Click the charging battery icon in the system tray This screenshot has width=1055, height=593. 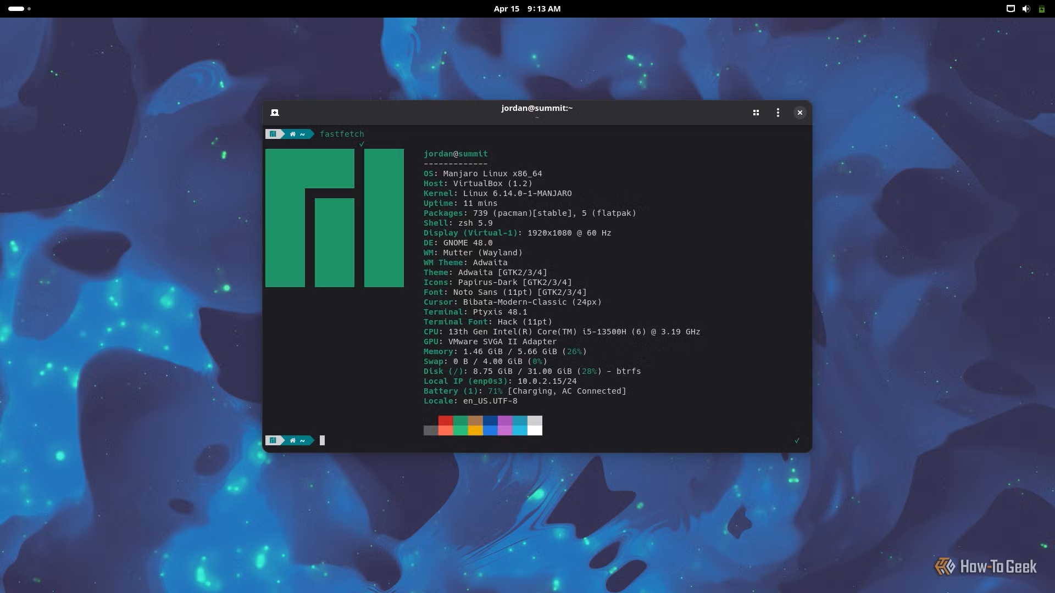pyautogui.click(x=1042, y=9)
